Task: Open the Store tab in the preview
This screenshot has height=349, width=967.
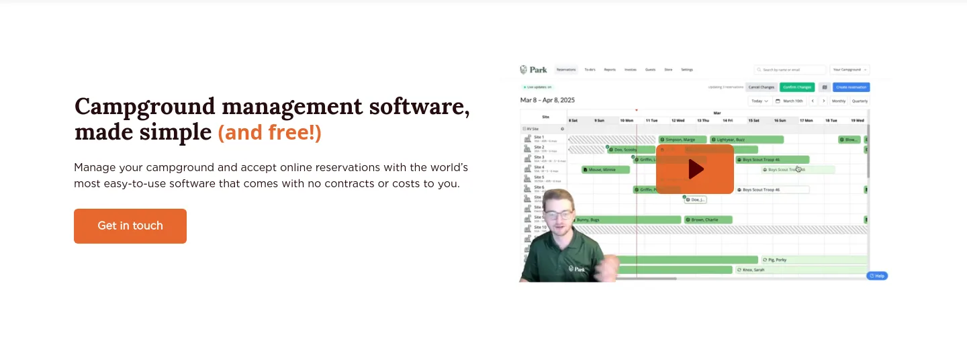Action: pyautogui.click(x=668, y=70)
